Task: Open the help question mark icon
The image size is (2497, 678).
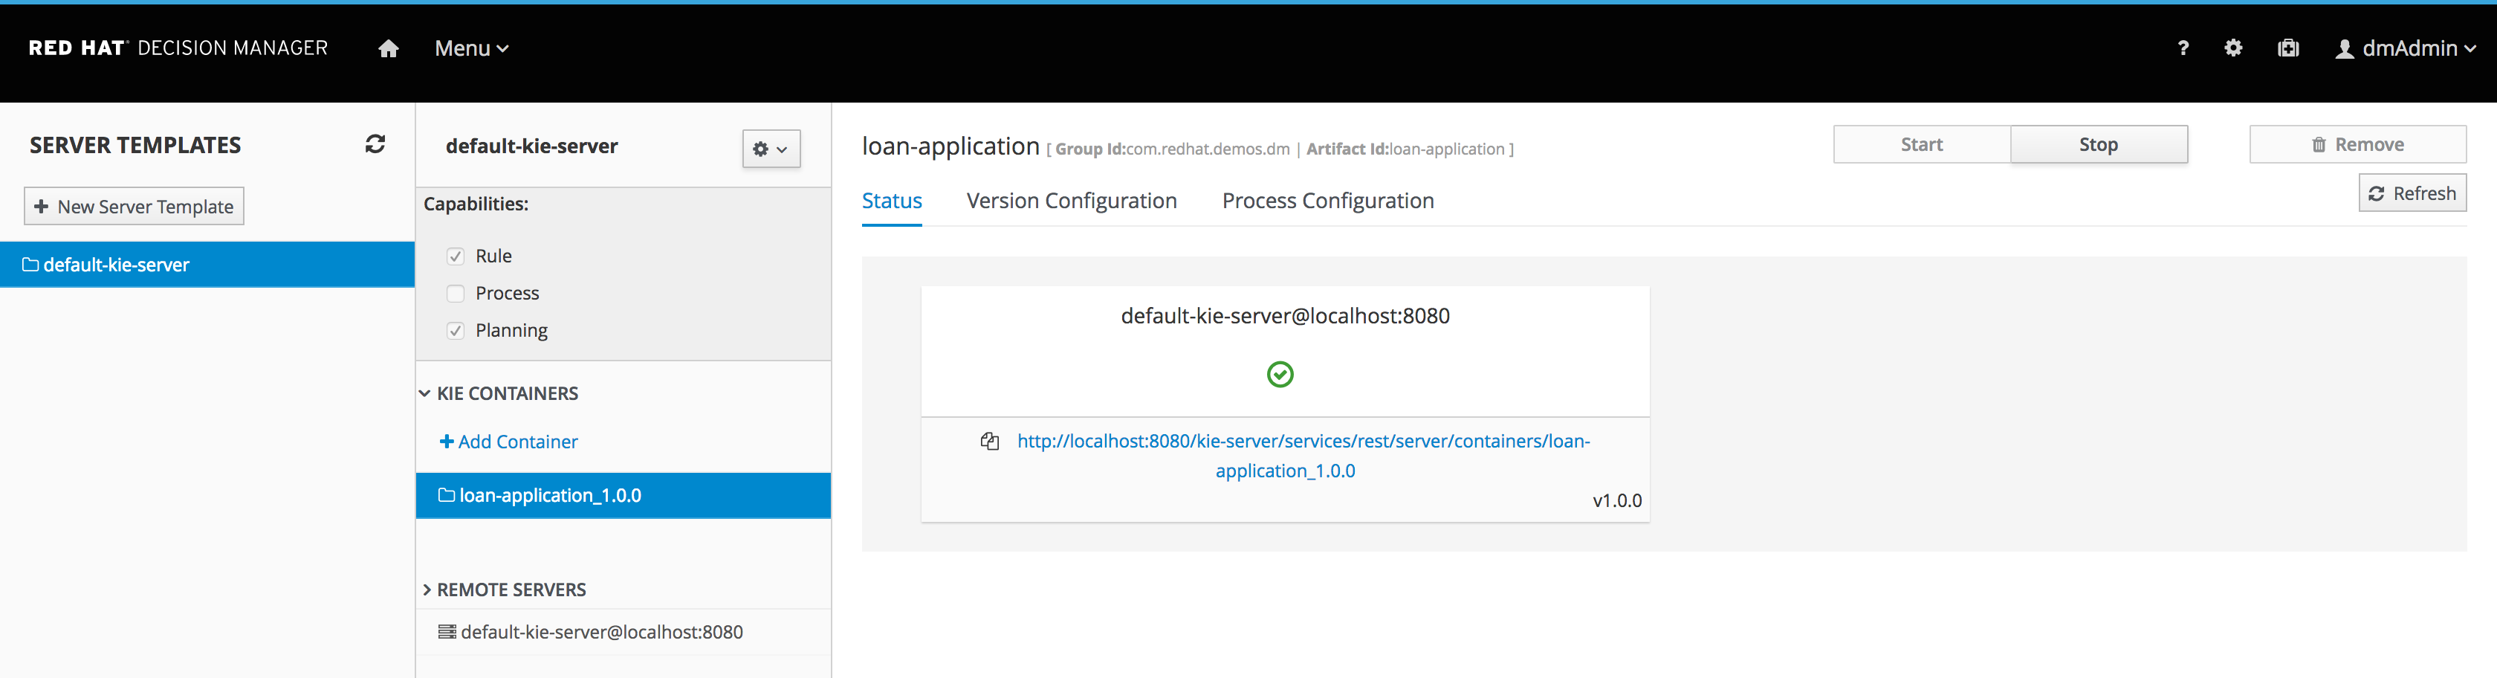Action: coord(2182,48)
